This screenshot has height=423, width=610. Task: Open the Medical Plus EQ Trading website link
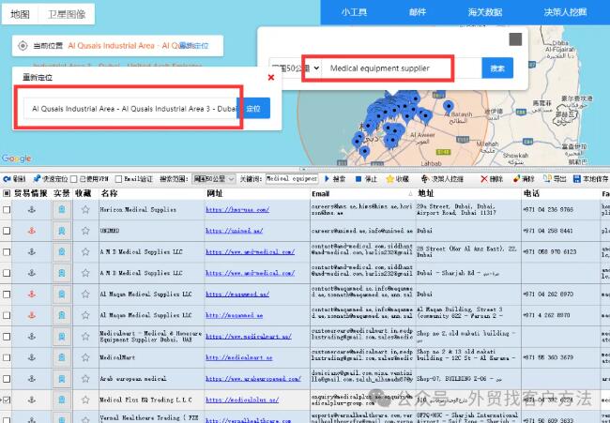242,400
